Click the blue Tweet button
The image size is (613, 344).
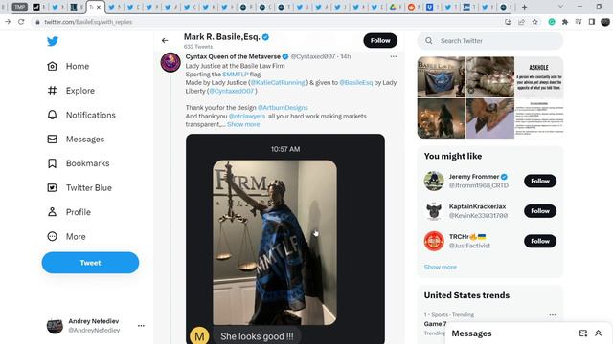tap(90, 263)
